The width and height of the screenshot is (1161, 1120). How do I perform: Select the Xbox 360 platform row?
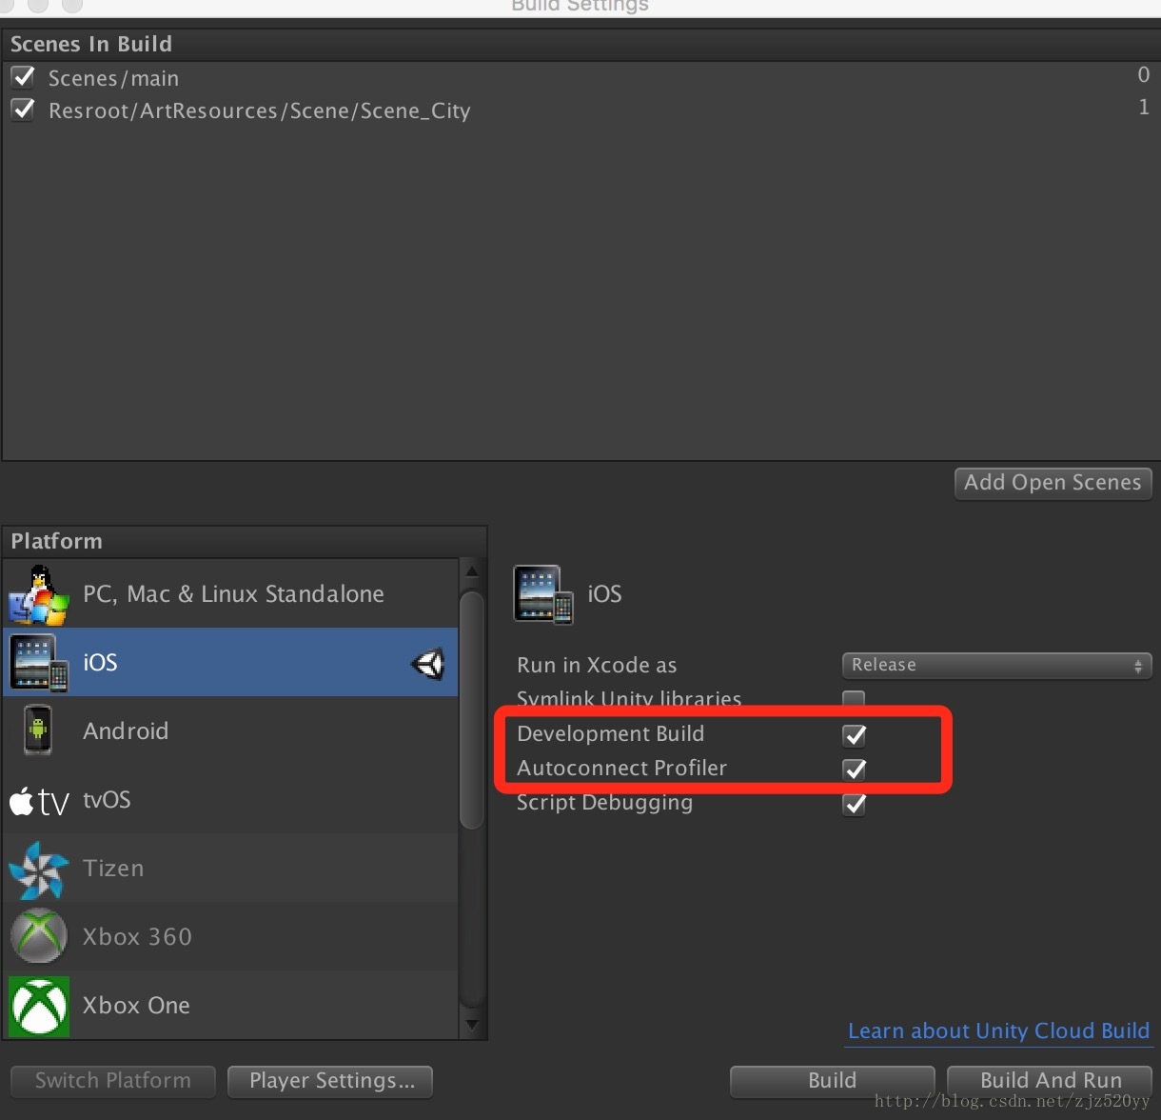231,937
